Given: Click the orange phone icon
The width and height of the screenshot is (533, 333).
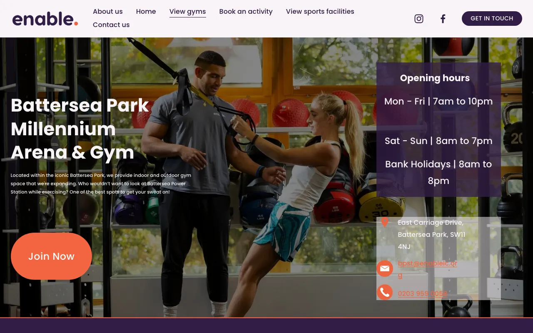Looking at the screenshot, I should (385, 292).
